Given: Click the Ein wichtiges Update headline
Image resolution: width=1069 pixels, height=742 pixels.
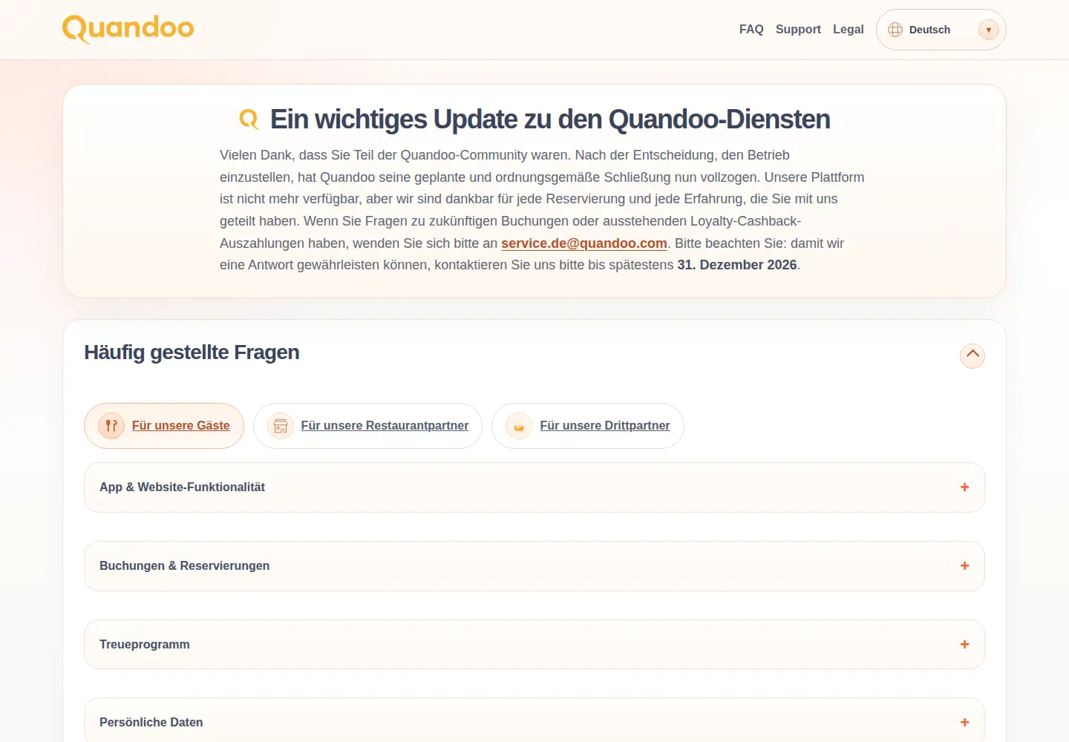Looking at the screenshot, I should coord(550,119).
